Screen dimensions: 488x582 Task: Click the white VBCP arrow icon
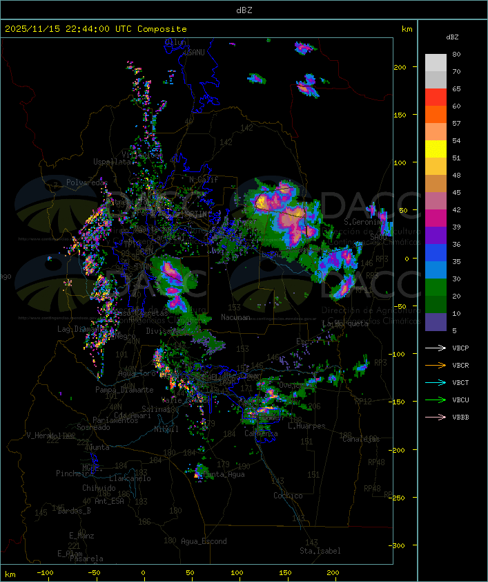(x=436, y=348)
